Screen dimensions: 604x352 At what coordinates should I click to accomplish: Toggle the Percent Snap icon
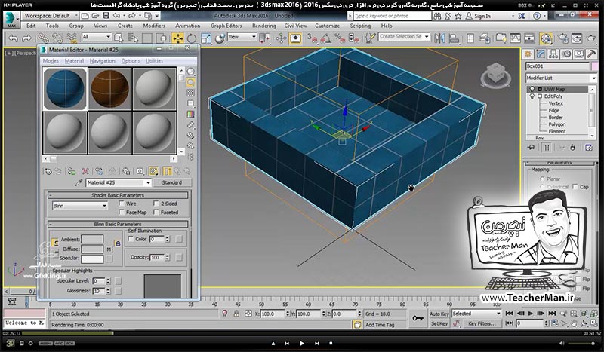pos(339,38)
